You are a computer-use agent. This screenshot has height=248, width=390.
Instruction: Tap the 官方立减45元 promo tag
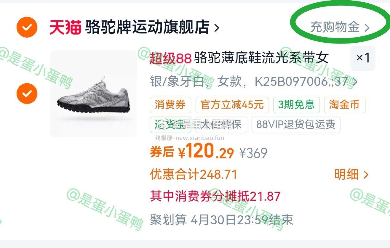(x=232, y=105)
